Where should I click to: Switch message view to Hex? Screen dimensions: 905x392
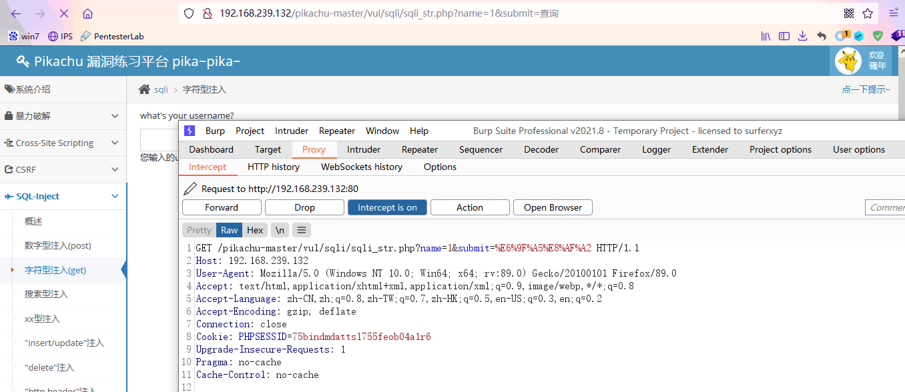(x=255, y=230)
